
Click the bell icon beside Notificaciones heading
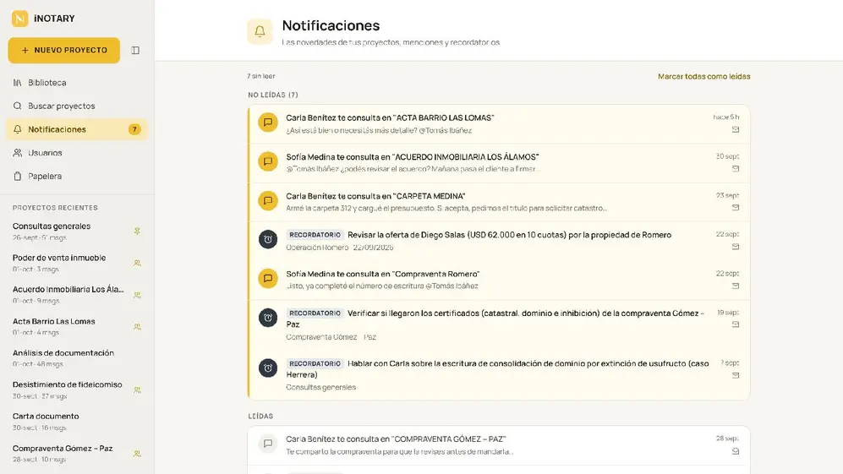tap(260, 31)
